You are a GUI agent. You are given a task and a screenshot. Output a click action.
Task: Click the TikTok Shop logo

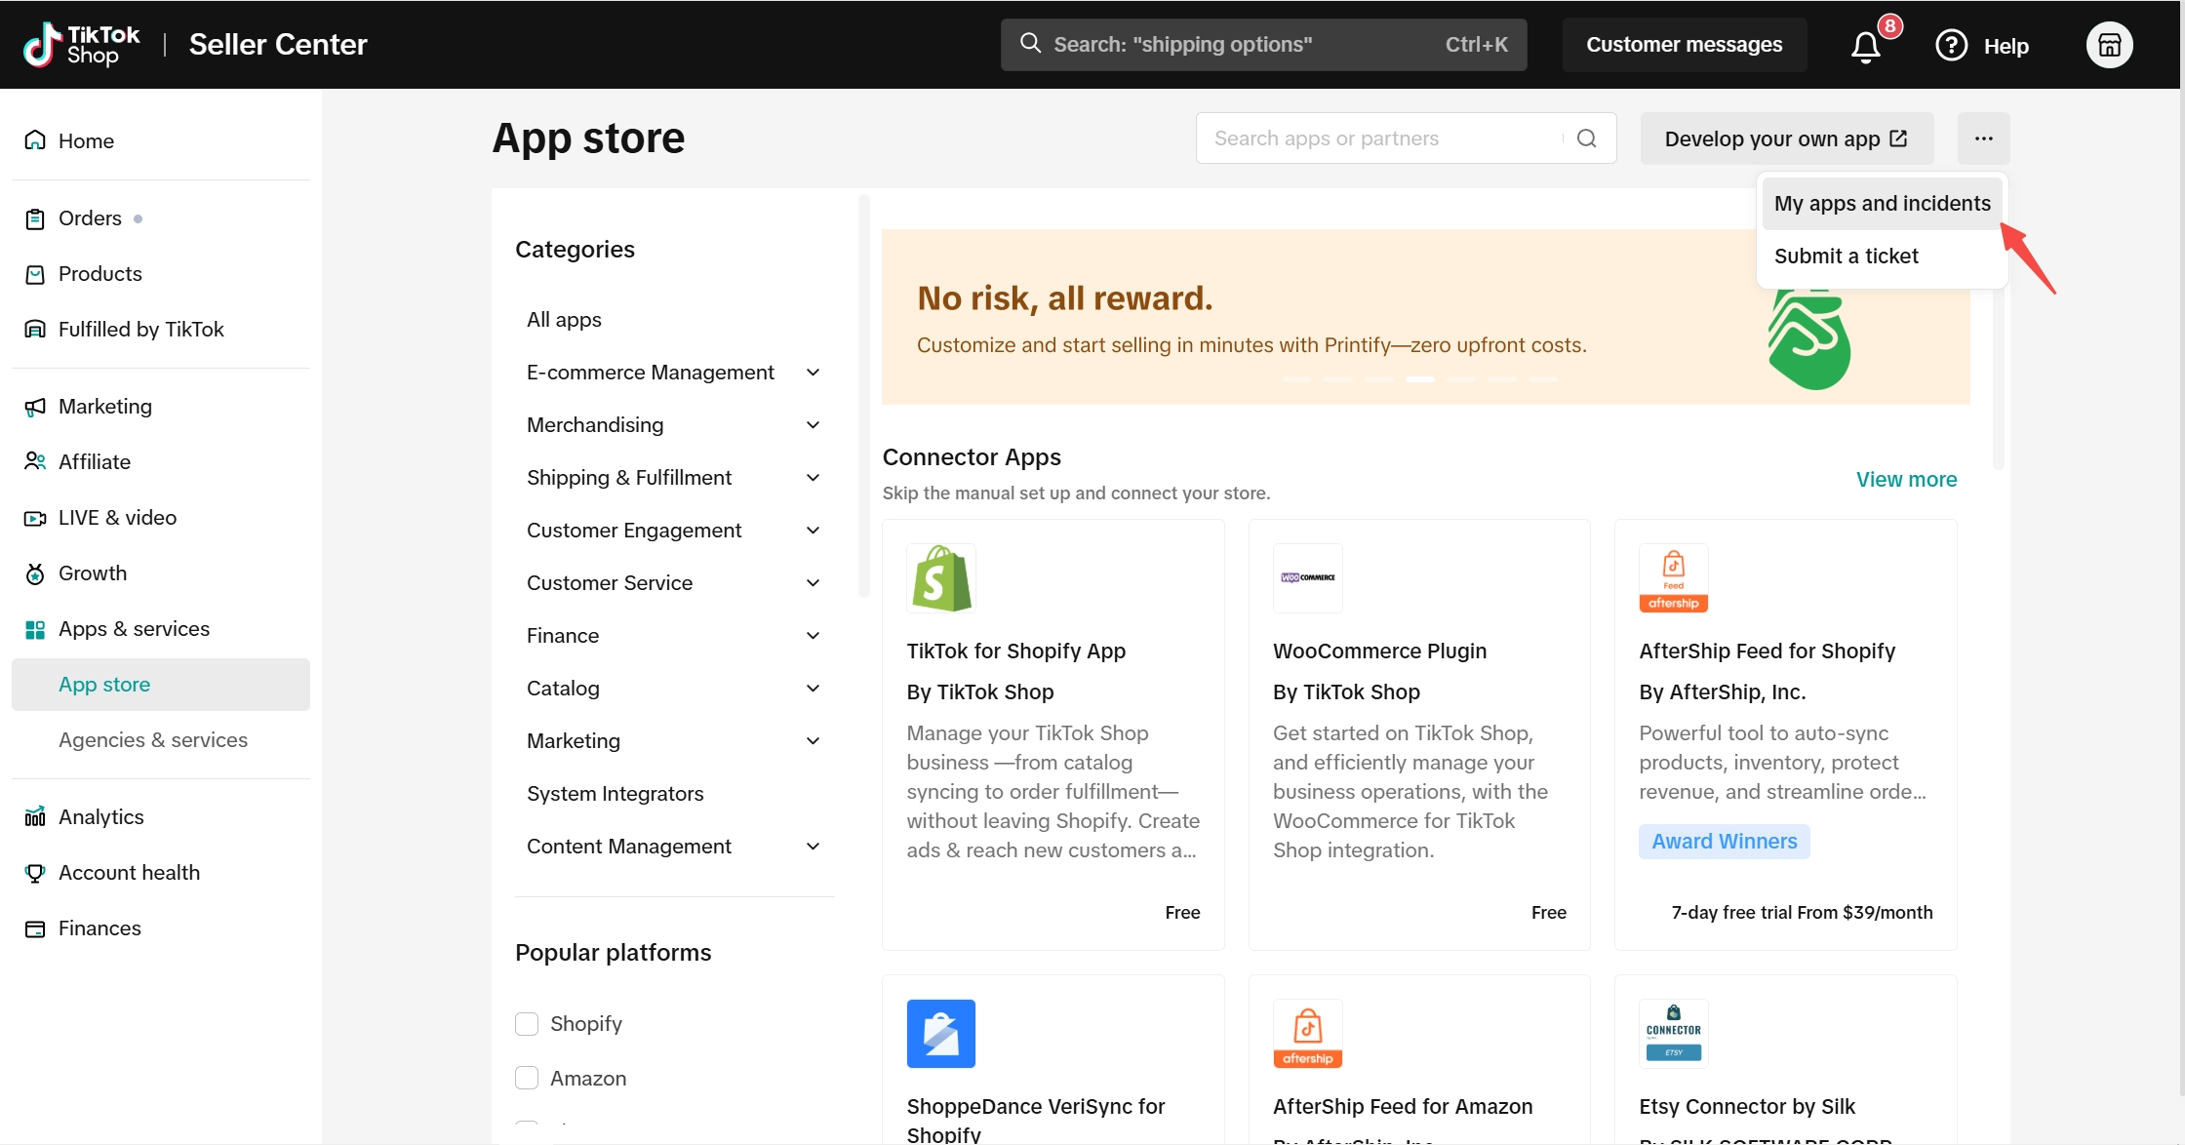point(82,45)
